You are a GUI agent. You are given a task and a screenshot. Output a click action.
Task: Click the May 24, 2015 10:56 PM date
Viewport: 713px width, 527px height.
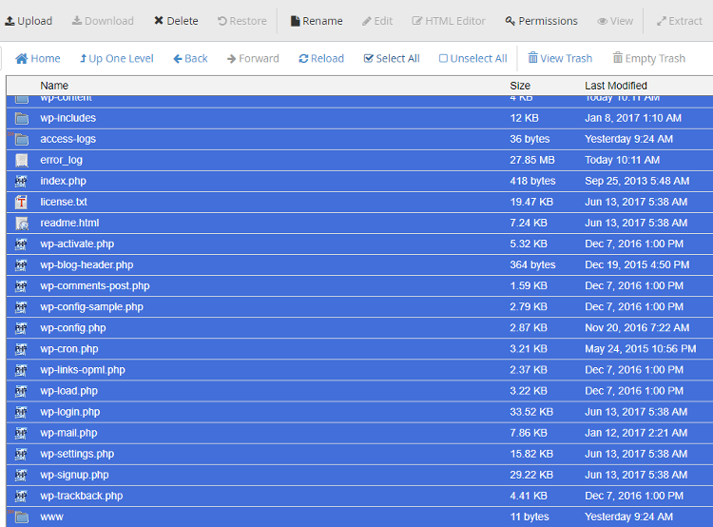click(x=641, y=349)
